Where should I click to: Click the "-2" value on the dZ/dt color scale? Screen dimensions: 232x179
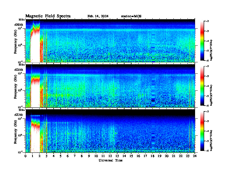coord(207,111)
